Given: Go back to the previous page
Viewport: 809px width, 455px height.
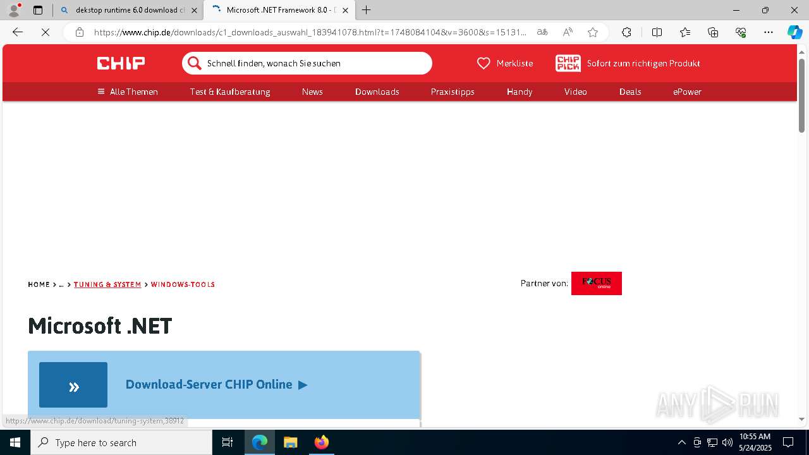Looking at the screenshot, I should (18, 32).
